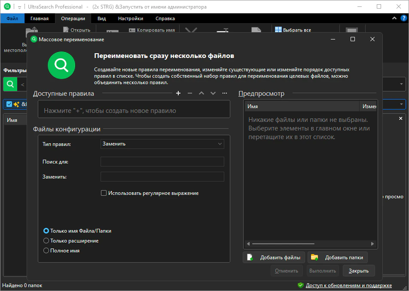Open the 'Вид' ribbon tab
Screen dimensions: 409x291
point(101,18)
